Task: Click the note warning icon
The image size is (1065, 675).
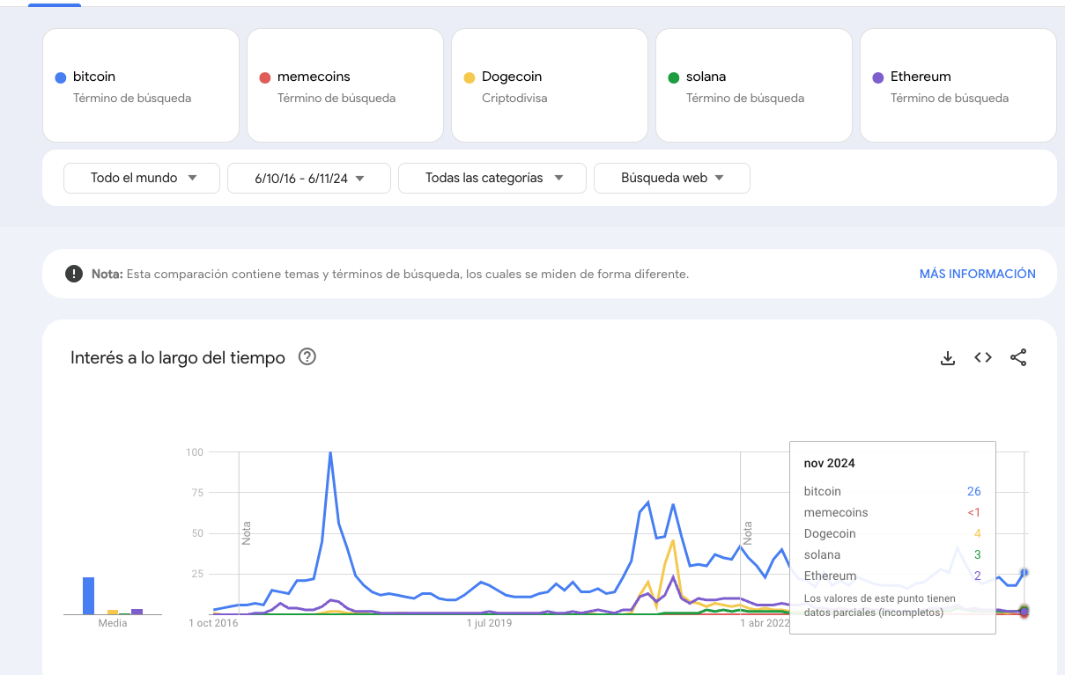Action: click(x=74, y=274)
